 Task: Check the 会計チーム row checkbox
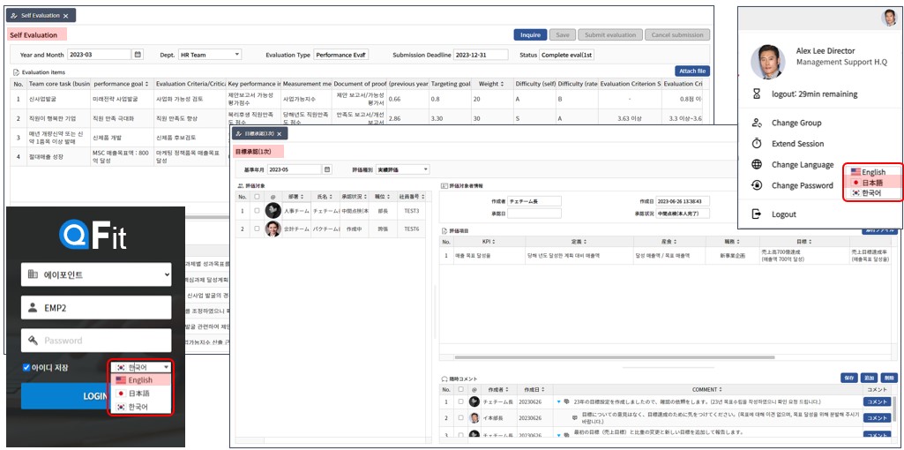tap(257, 229)
